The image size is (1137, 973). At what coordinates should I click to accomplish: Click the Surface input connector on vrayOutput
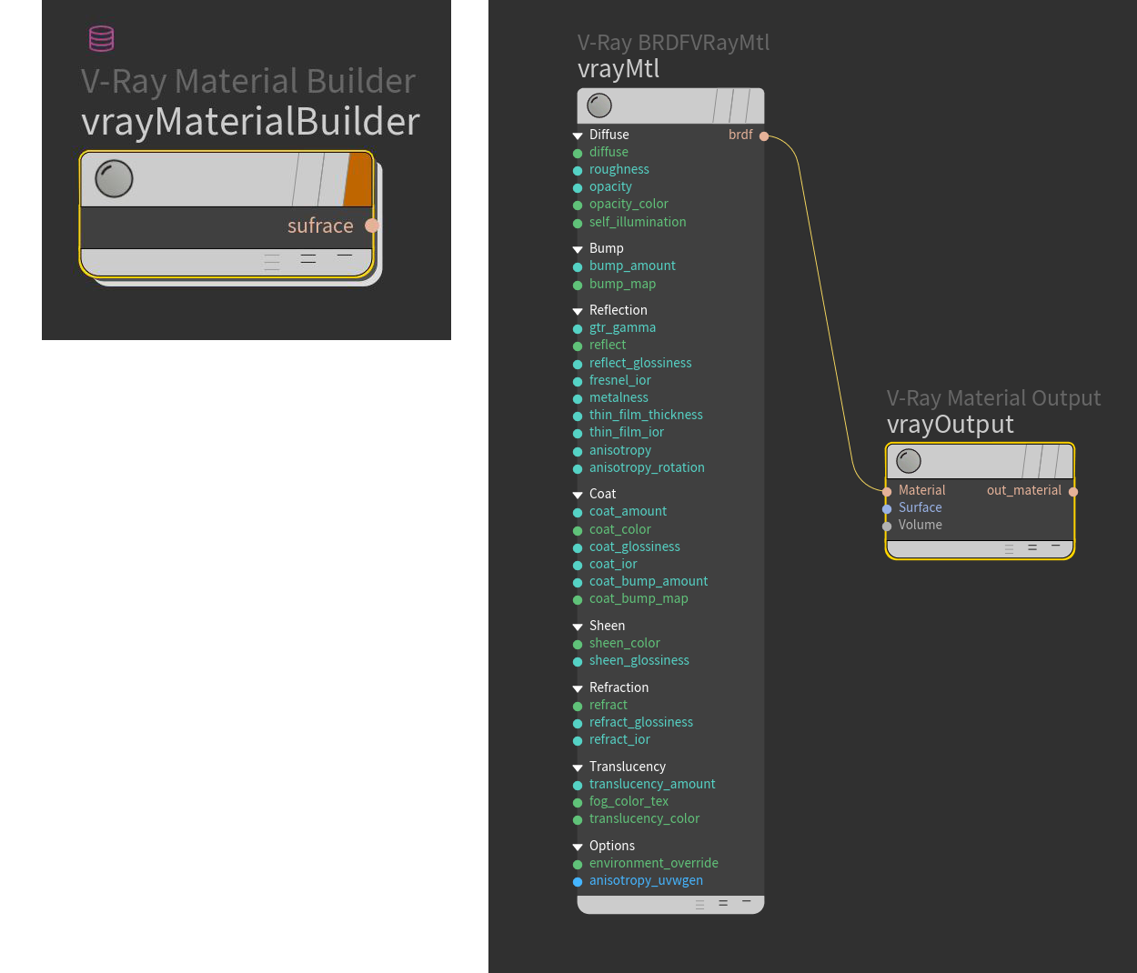coord(887,509)
